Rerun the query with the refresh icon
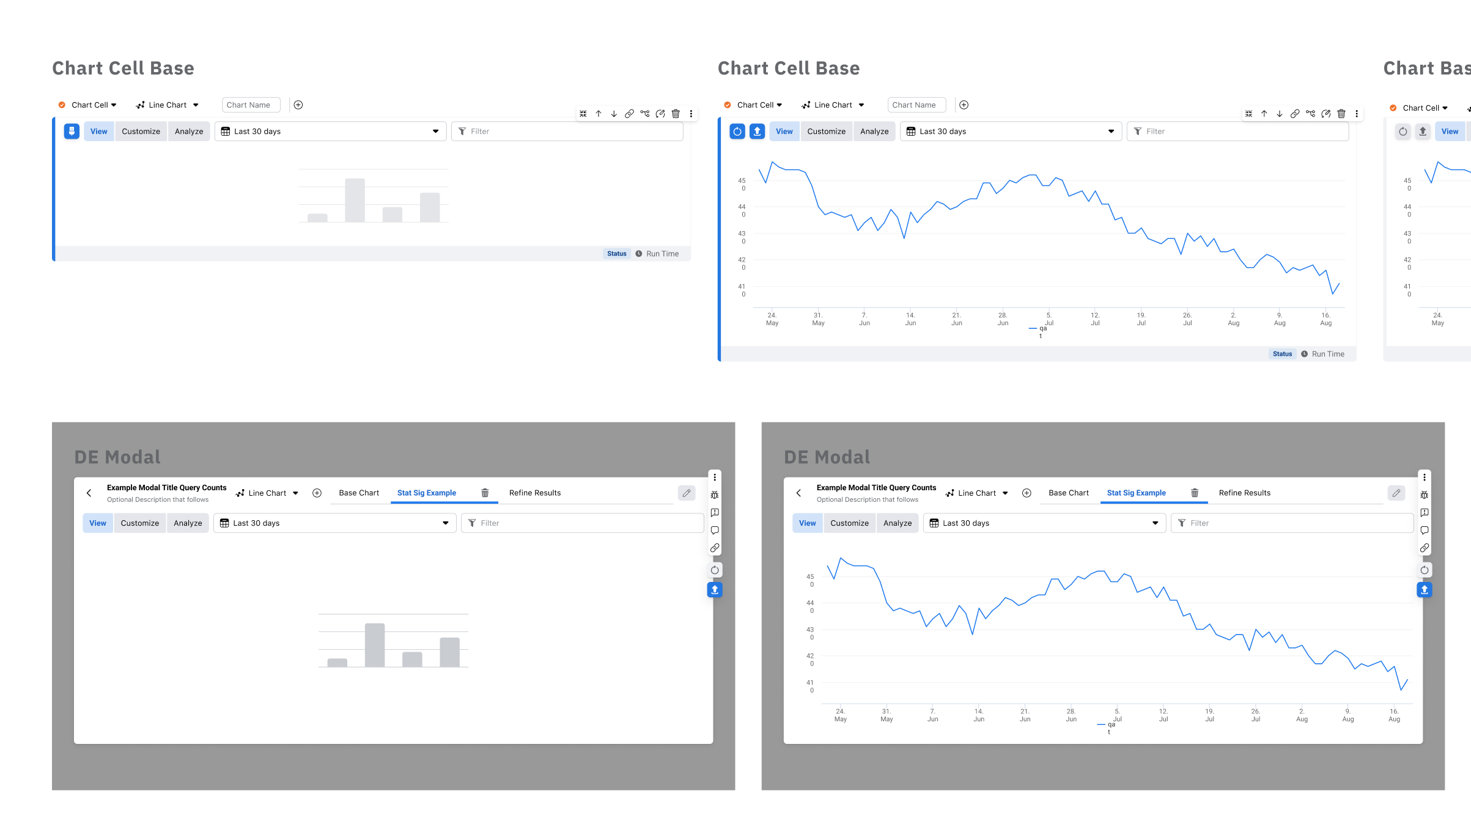This screenshot has width=1471, height=824. pos(715,570)
